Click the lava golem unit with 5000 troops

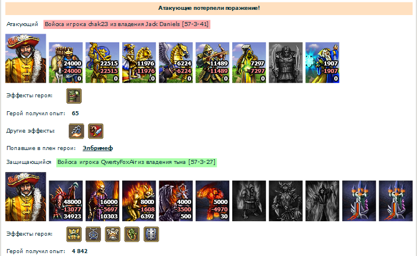coord(213,201)
